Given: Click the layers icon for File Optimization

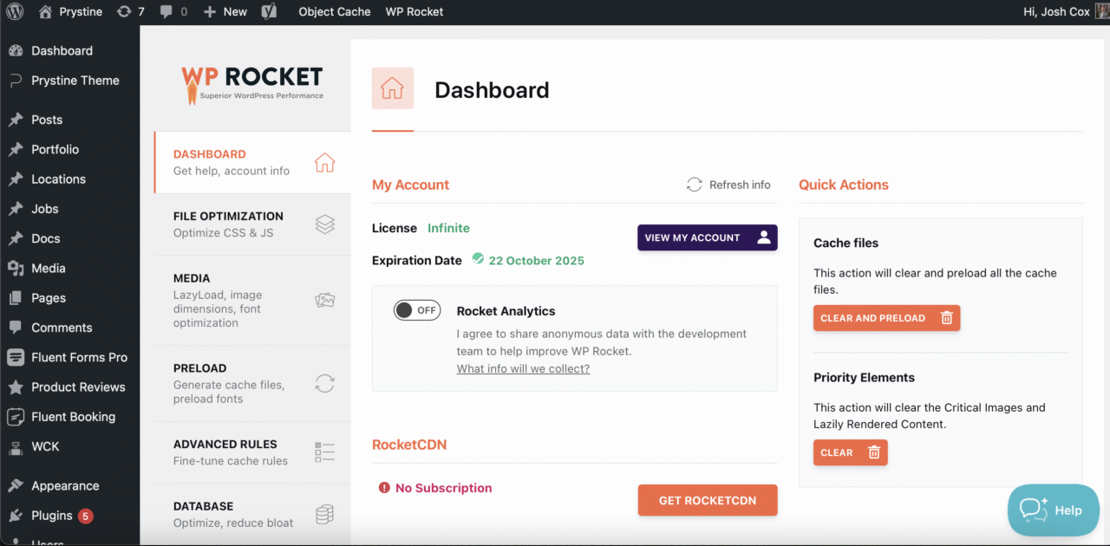Looking at the screenshot, I should point(324,224).
